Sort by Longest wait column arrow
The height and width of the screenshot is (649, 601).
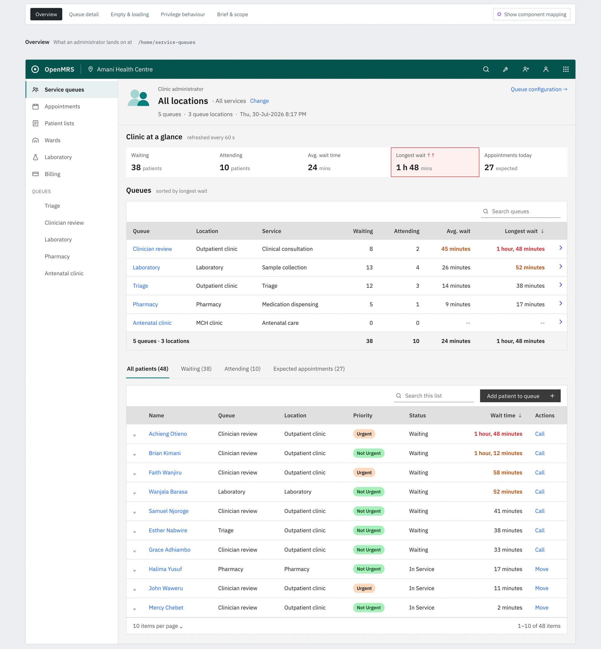542,231
